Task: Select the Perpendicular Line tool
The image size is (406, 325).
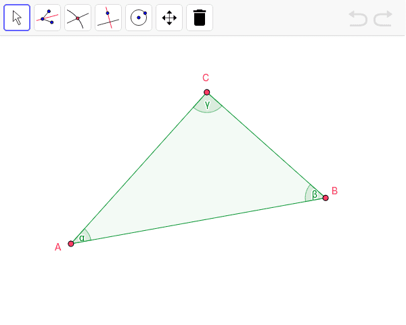Action: [x=108, y=18]
